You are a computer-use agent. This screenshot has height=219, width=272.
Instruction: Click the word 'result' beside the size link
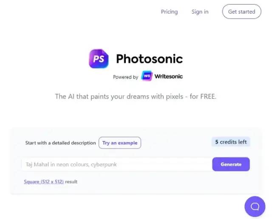pyautogui.click(x=71, y=182)
